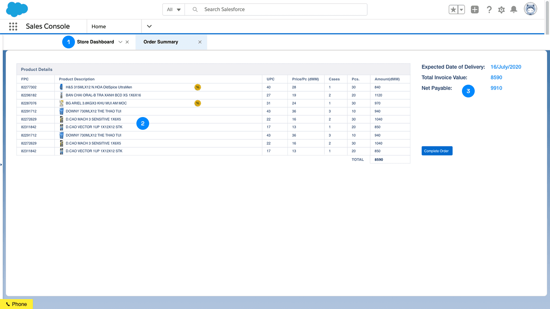Viewport: 550px width, 309px height.
Task: Open the user profile avatar
Action: 530,9
